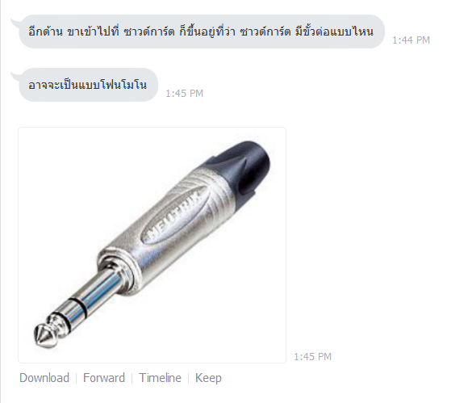The height and width of the screenshot is (403, 451).
Task: Click the separator between Timeline and Keep
Action: point(189,378)
